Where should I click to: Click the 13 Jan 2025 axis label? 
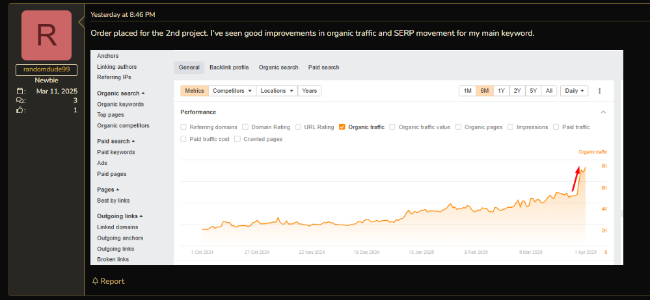[x=421, y=252]
